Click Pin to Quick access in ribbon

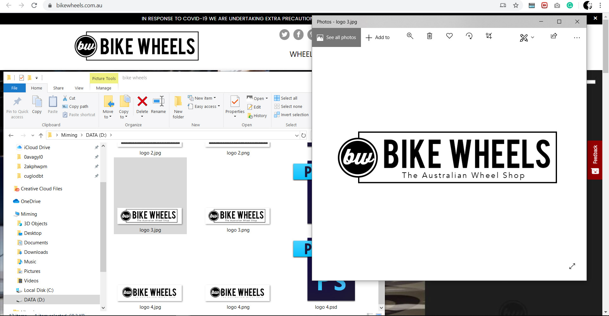point(17,108)
